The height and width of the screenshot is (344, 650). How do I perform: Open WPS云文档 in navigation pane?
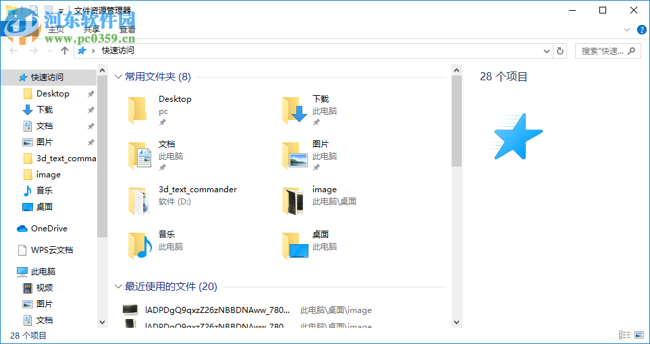coord(46,250)
